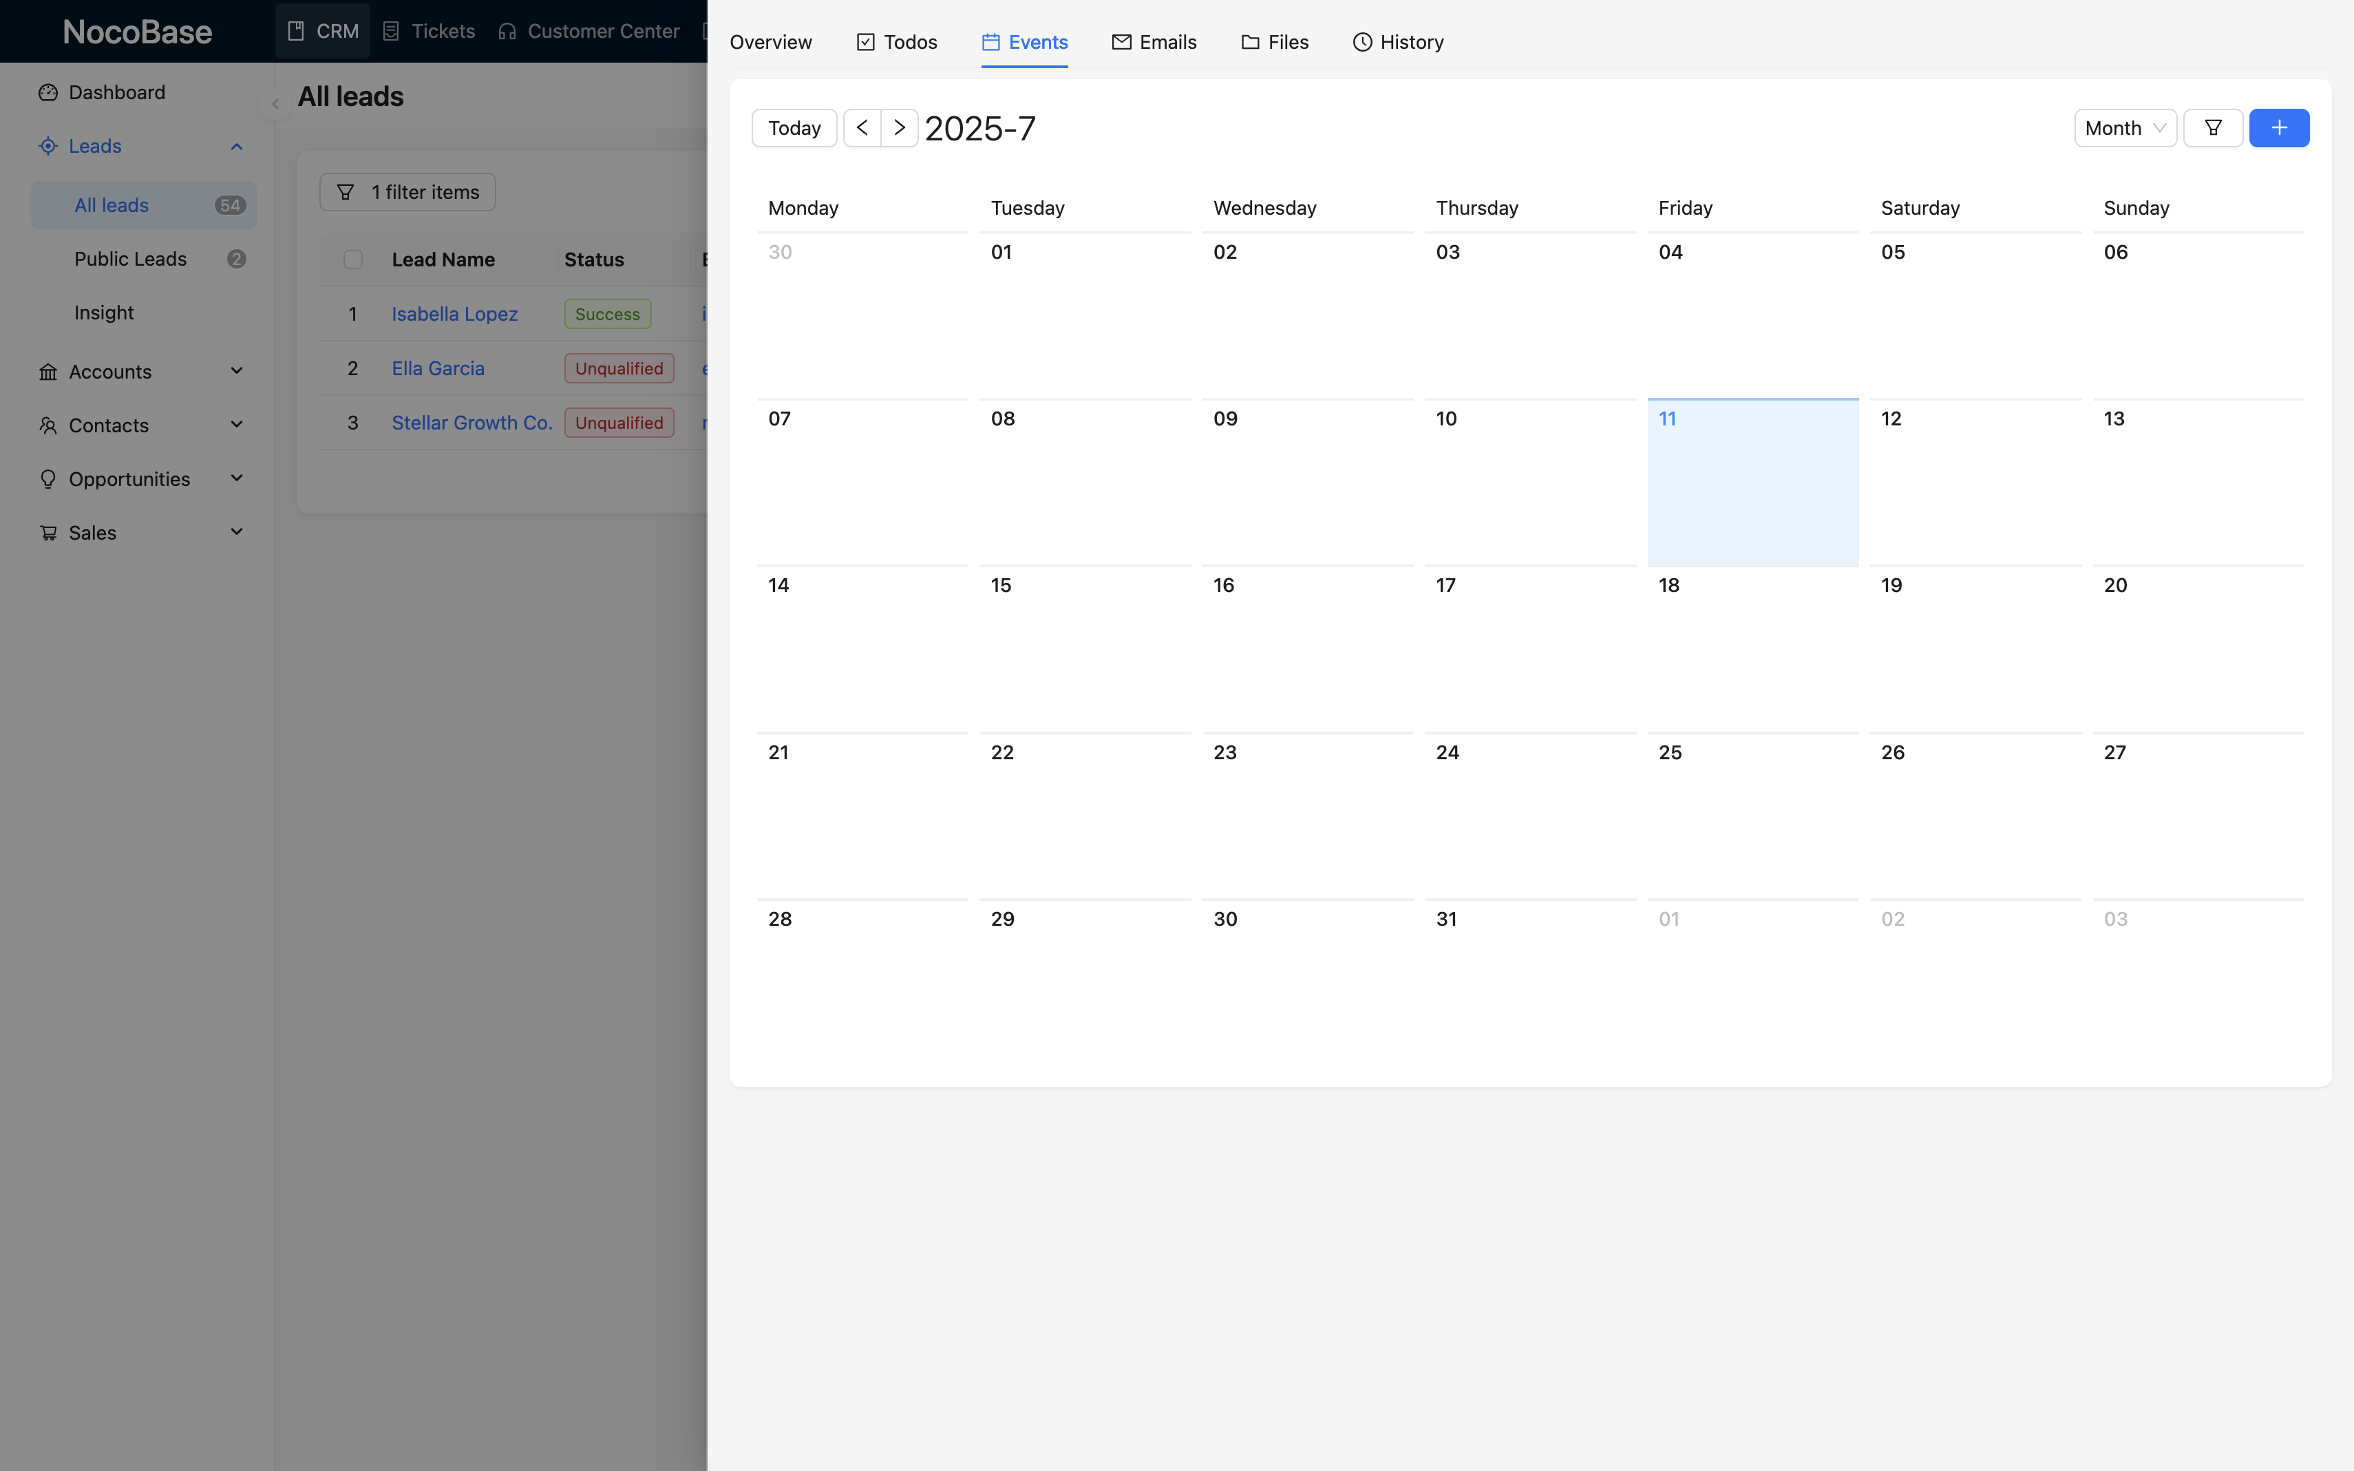The image size is (2354, 1471).
Task: Switch to the Emails tab
Action: [x=1154, y=42]
